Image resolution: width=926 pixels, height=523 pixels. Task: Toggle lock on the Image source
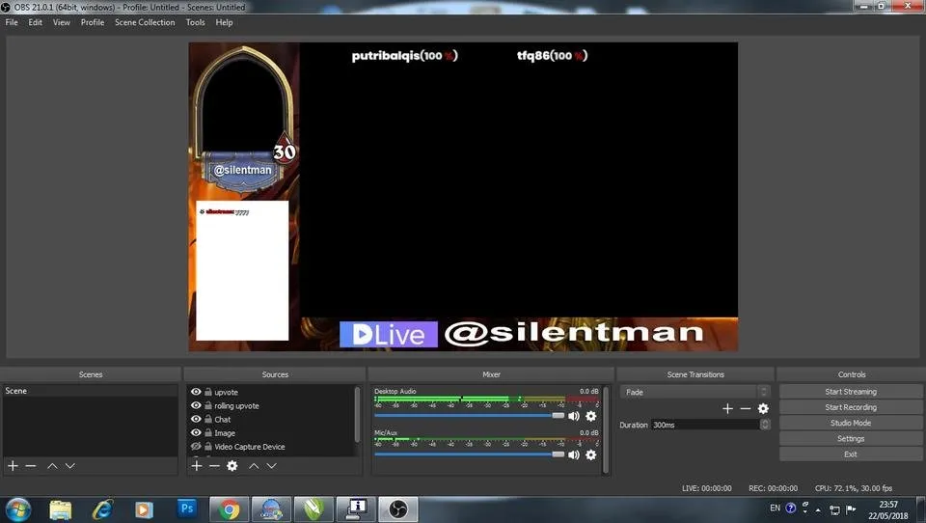[208, 432]
